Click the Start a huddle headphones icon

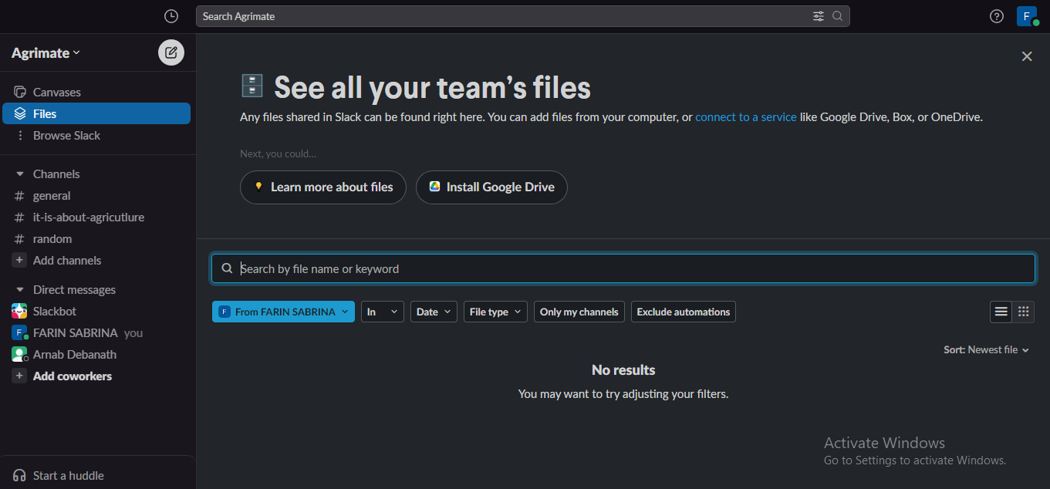20,475
